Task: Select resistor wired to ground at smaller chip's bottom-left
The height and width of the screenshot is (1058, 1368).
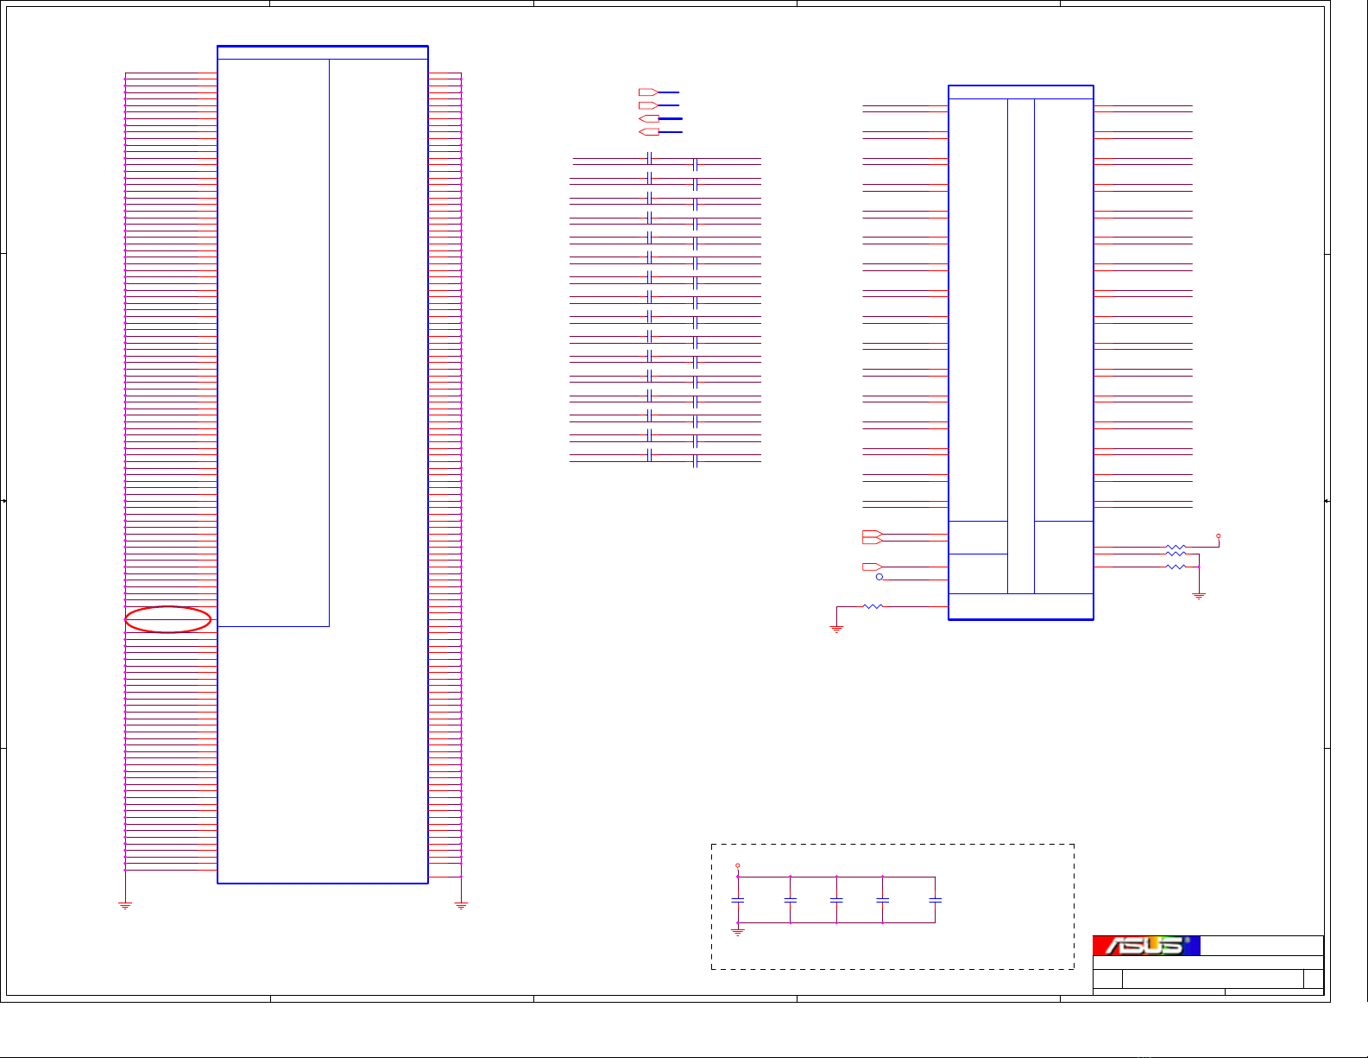Action: pyautogui.click(x=873, y=607)
